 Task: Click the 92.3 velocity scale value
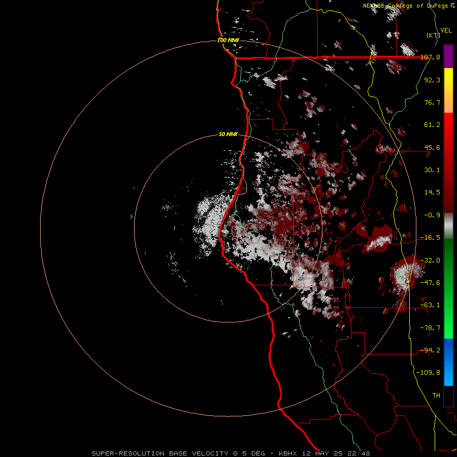click(432, 80)
